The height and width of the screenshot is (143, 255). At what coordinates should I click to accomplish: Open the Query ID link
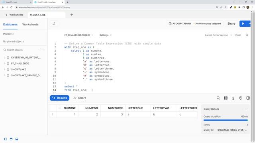click(x=232, y=130)
